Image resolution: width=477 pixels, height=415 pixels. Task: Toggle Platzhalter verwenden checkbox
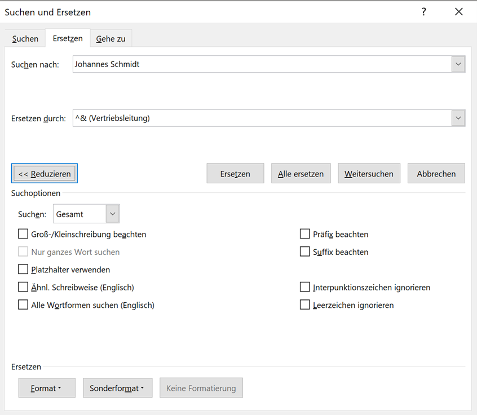coord(23,270)
